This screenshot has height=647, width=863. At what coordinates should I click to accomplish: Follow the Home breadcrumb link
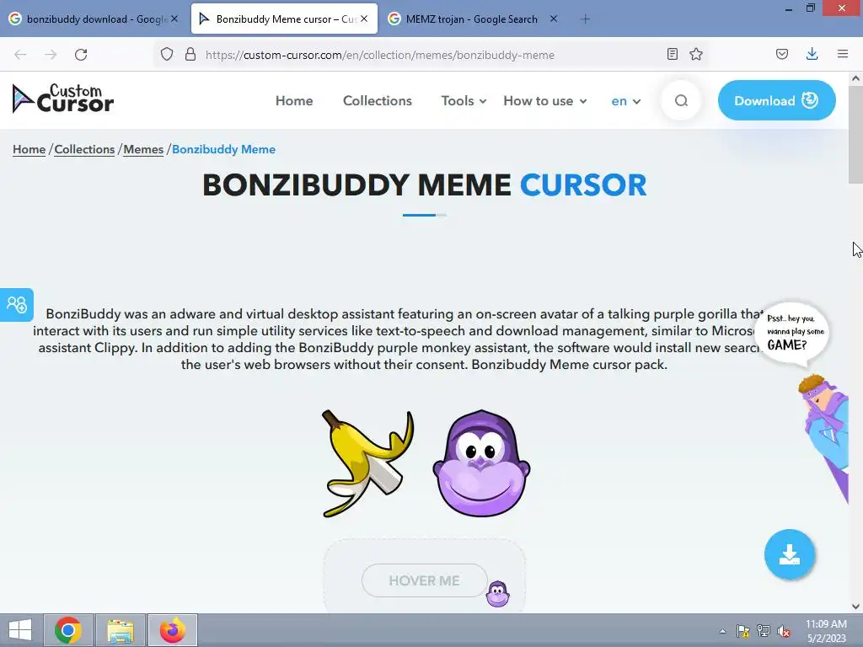tap(29, 150)
